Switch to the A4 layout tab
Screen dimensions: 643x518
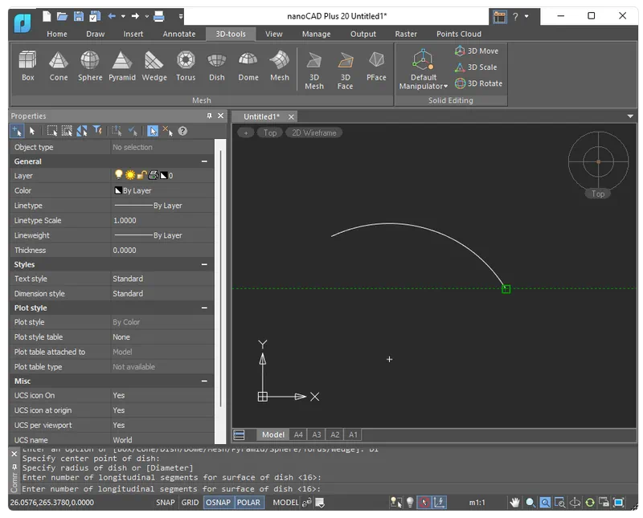coord(298,434)
